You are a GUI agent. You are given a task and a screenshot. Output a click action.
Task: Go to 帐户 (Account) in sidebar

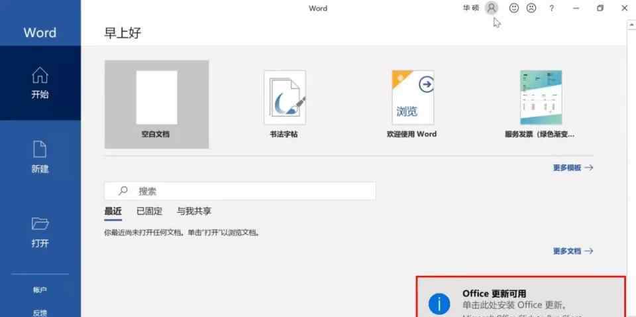click(40, 290)
